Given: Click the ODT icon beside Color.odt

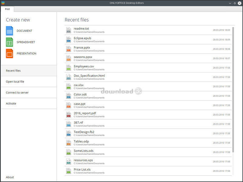Looking at the screenshot, I should tap(69, 96).
